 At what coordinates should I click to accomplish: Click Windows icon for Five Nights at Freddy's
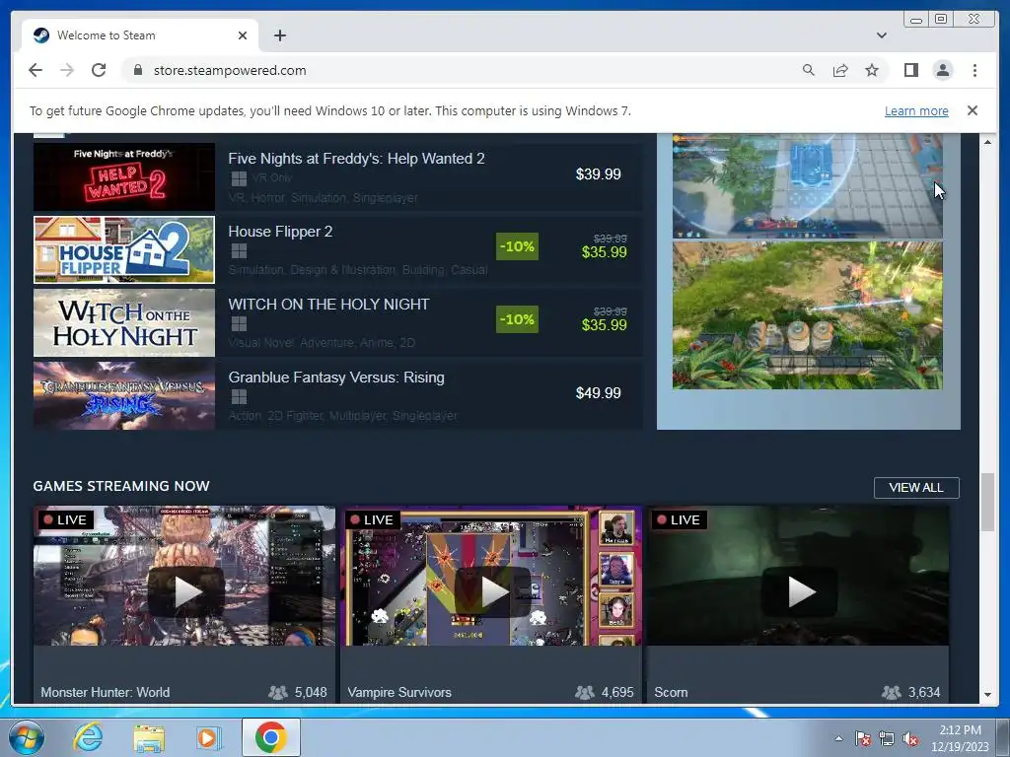point(239,178)
